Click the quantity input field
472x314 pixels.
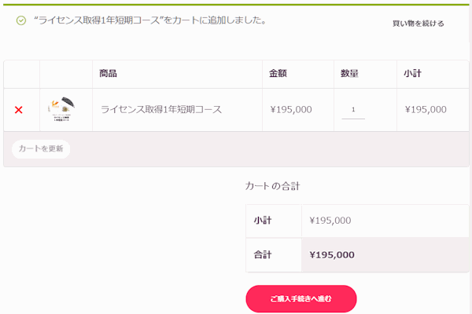click(x=353, y=110)
